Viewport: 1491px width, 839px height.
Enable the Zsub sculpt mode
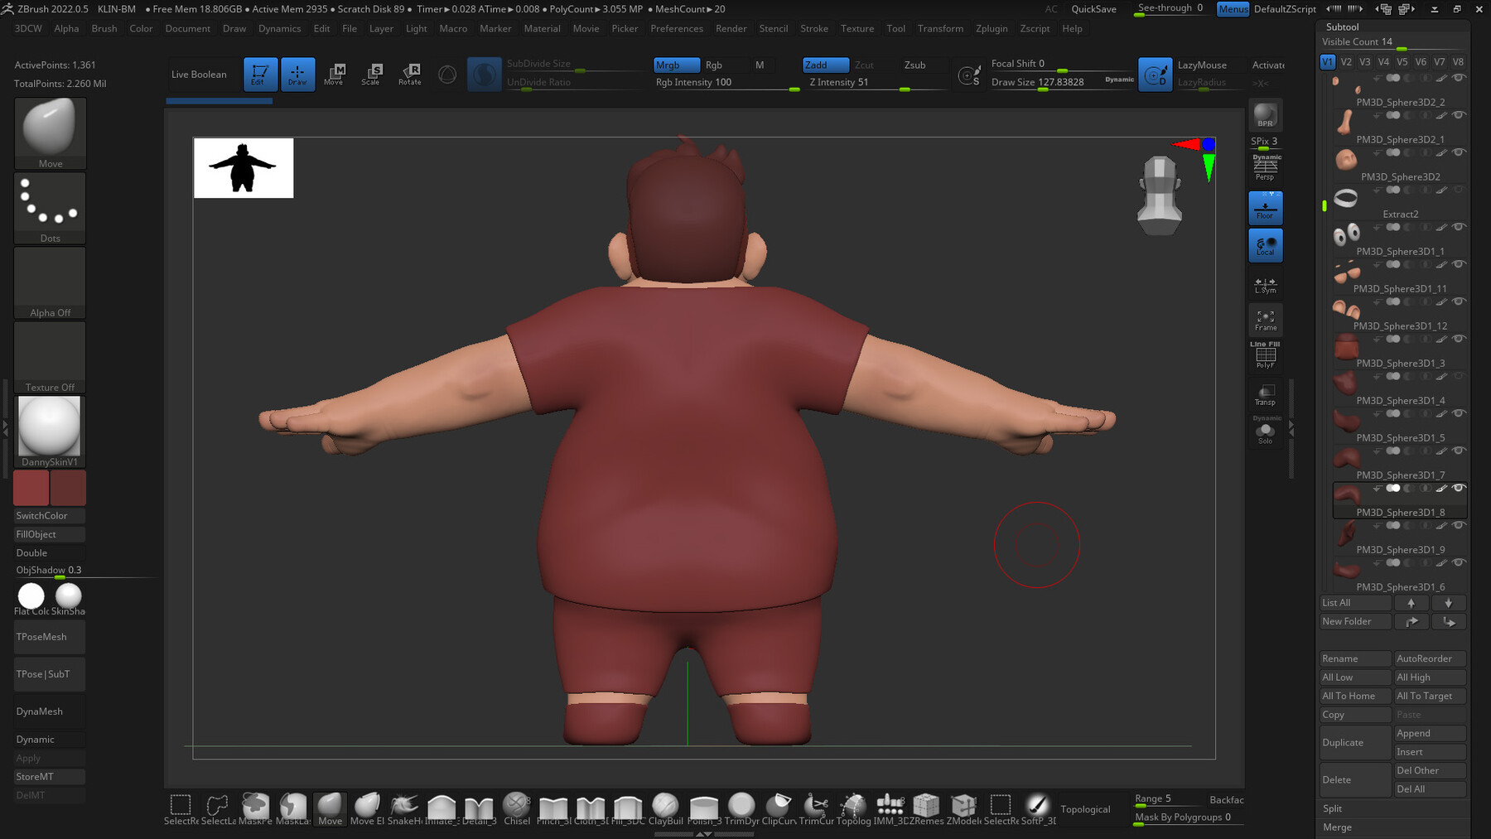(915, 65)
